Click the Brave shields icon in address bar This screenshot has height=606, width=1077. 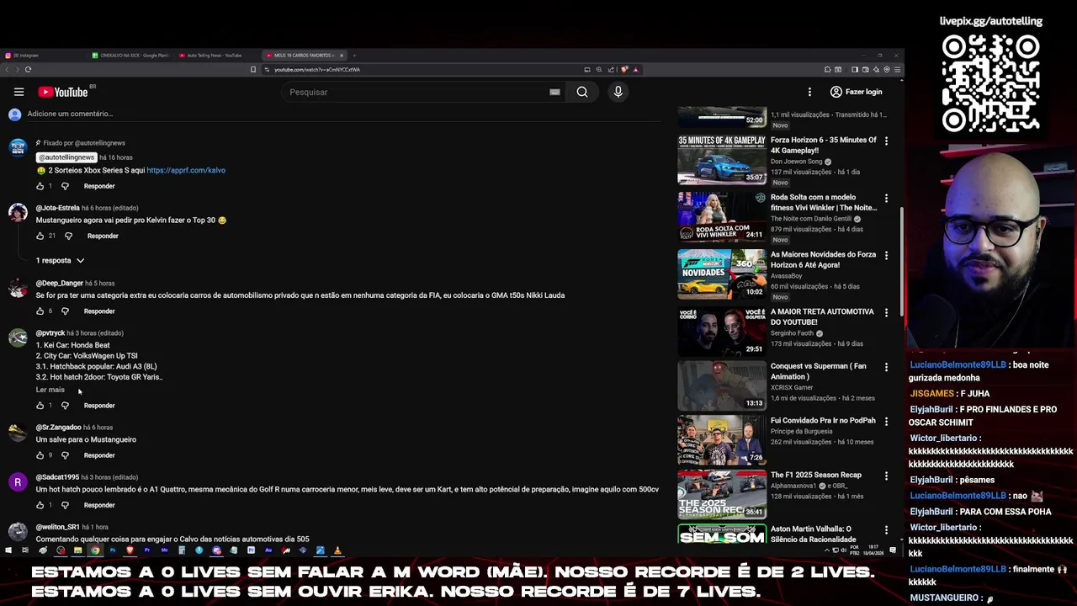[623, 70]
